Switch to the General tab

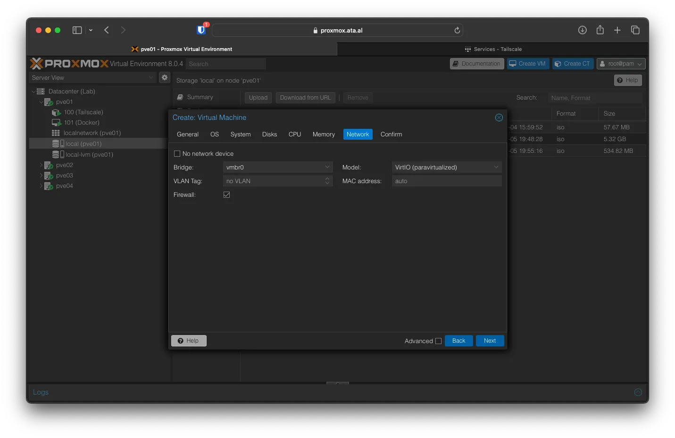[188, 135]
